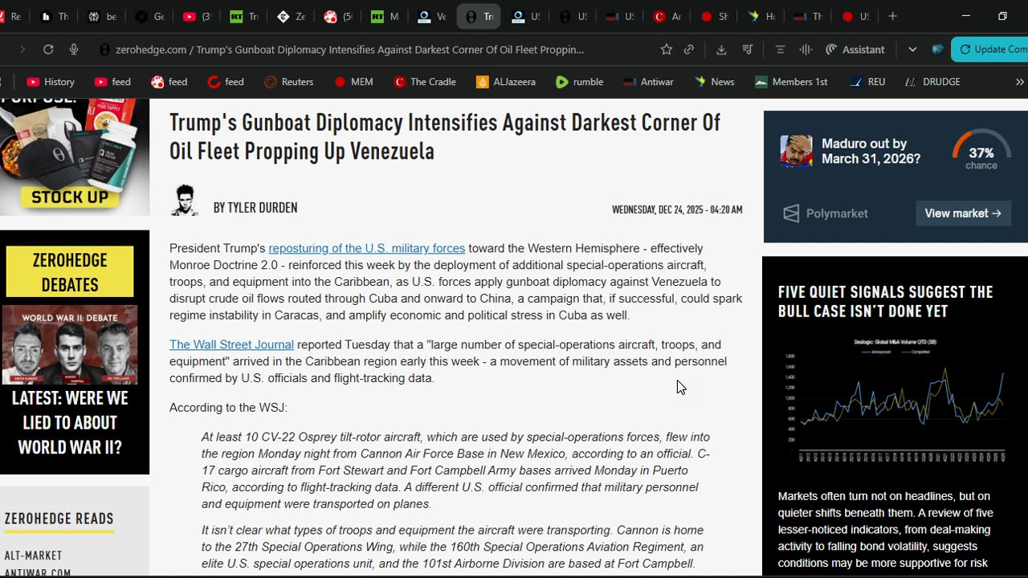This screenshot has width=1028, height=578.
Task: Open the red swirl feed bookmark
Action: point(226,82)
